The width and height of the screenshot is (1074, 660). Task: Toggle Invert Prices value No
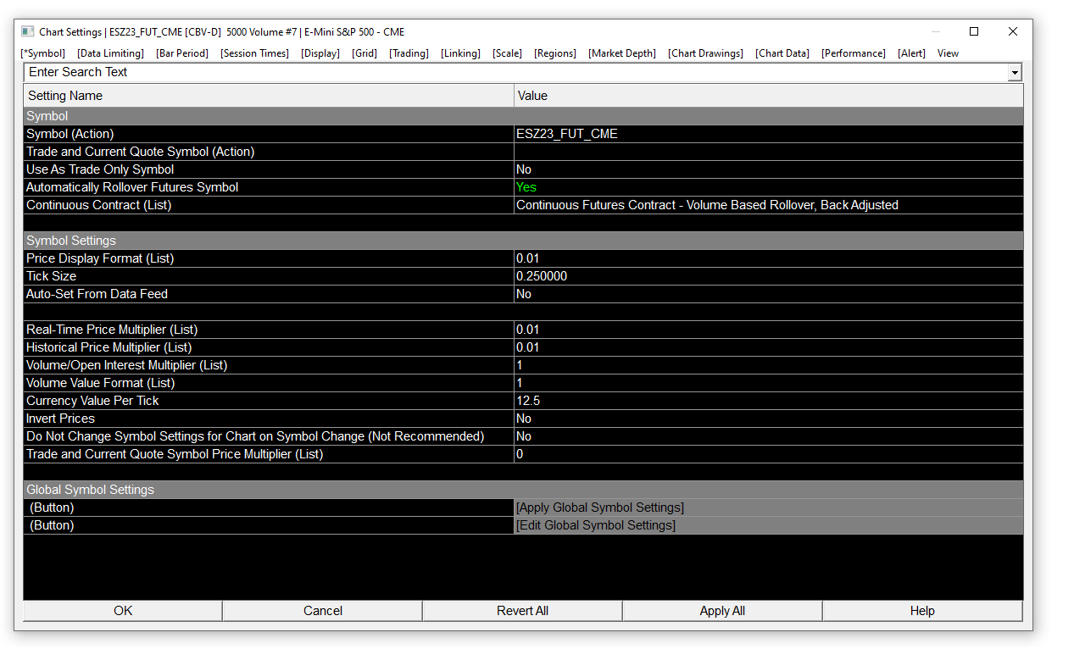[x=768, y=419]
